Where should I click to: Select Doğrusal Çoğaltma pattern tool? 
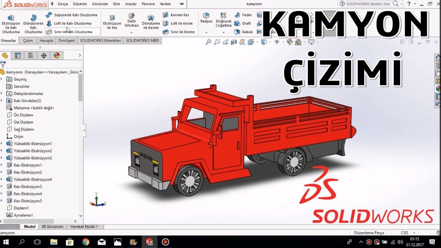coord(224,20)
